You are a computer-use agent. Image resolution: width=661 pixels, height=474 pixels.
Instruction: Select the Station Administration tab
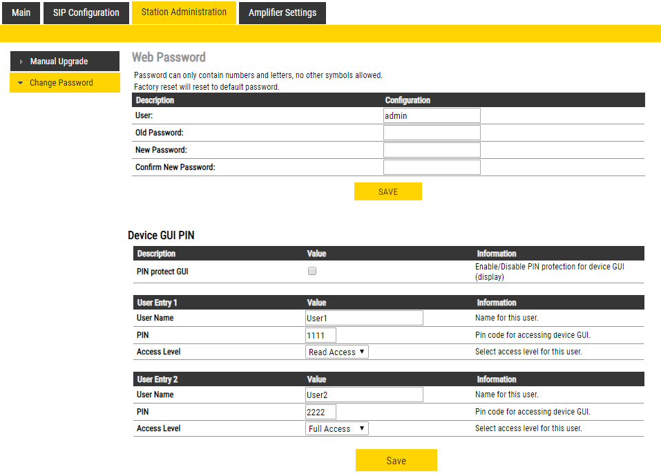pos(184,12)
